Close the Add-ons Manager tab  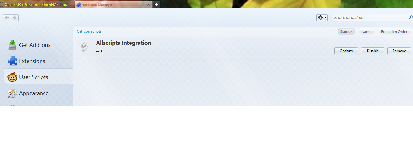click(148, 5)
